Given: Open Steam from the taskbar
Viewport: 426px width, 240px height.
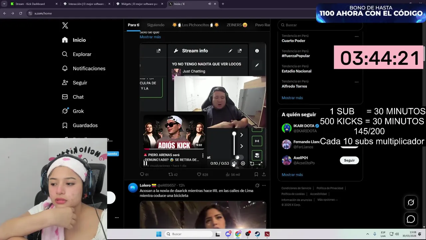Looking at the screenshot, I should [257, 234].
